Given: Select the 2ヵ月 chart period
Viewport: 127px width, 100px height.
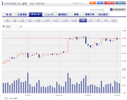Looking at the screenshot, I should click(56, 20).
